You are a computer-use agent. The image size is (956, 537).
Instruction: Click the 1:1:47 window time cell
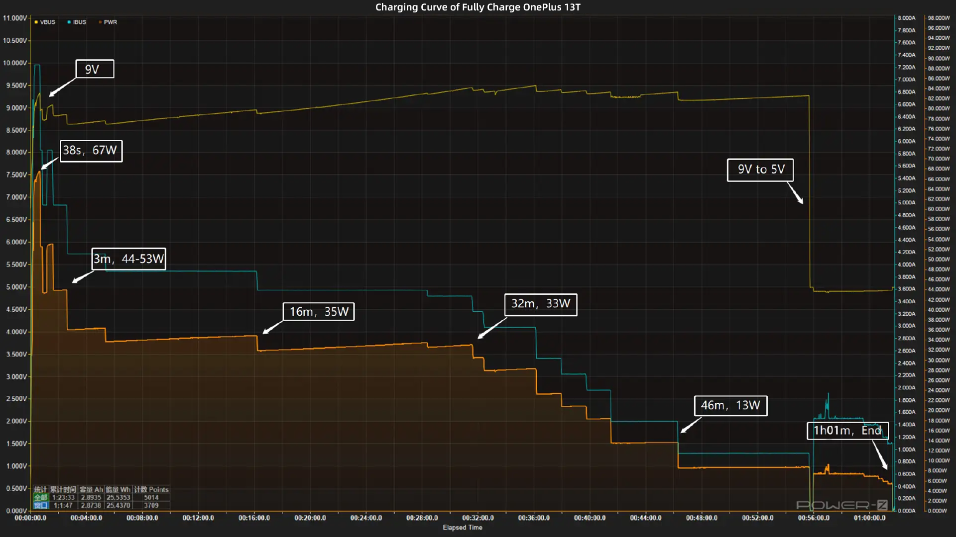63,505
